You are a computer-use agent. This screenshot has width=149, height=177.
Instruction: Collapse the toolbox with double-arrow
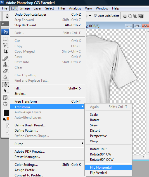(x=3, y=24)
